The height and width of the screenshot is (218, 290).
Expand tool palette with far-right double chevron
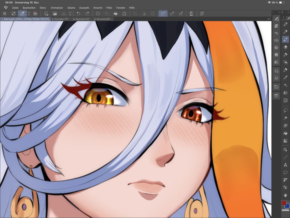pos(289,12)
